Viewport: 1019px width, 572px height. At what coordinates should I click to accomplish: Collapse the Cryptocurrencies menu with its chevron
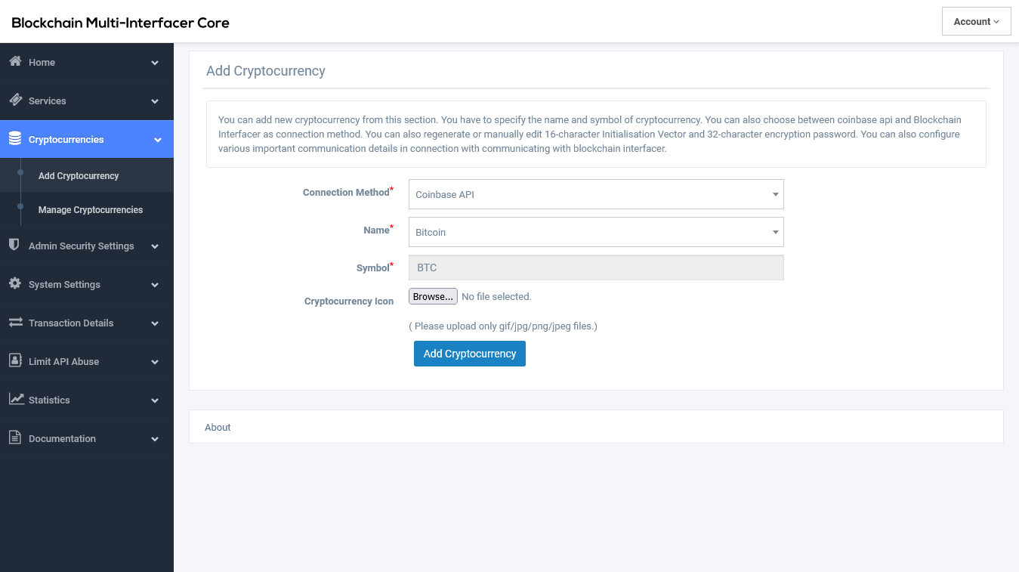pos(157,139)
